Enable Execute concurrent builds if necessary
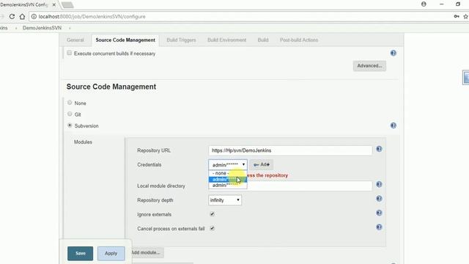This screenshot has height=264, width=469. coord(70,53)
